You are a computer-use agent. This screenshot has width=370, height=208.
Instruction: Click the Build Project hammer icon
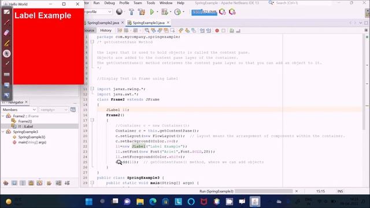click(131, 12)
